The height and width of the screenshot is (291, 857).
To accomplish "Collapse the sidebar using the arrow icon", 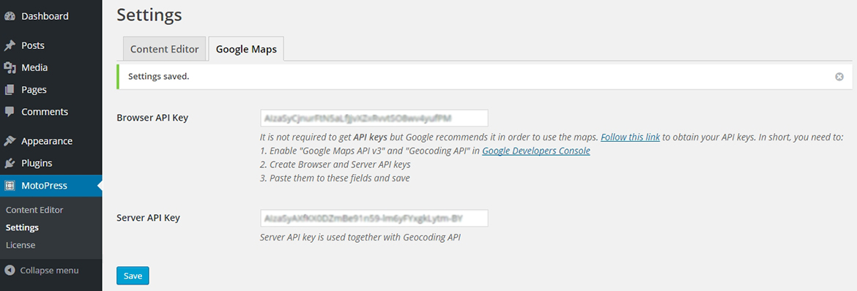I will pyautogui.click(x=10, y=271).
